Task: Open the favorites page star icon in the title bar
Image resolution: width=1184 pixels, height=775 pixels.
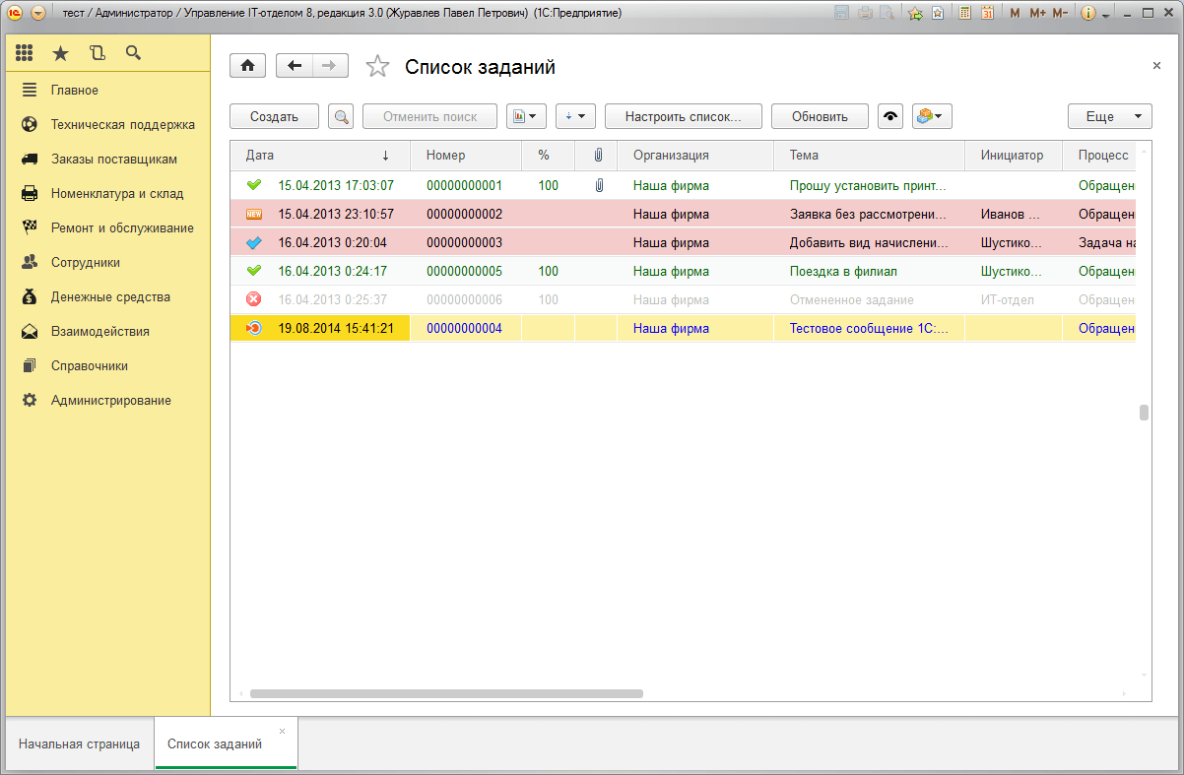Action: point(937,13)
